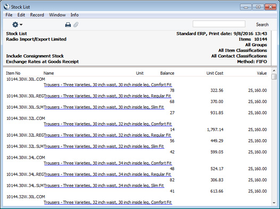Select item number 10144.30W.34L.REG
Screen dimensions: 280x209
click(25, 174)
